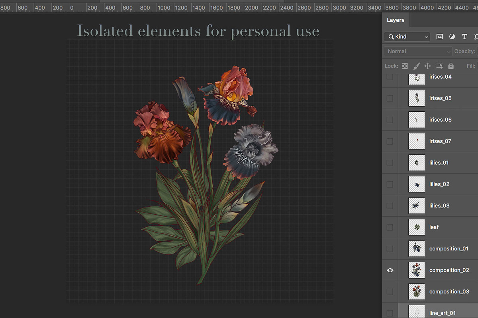Show the irises_05 layer
Screen dimensions: 478x318
click(390, 98)
